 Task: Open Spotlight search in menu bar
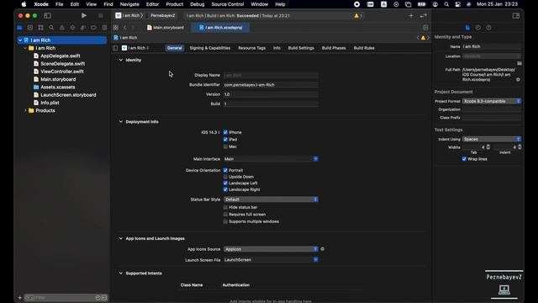(446, 4)
